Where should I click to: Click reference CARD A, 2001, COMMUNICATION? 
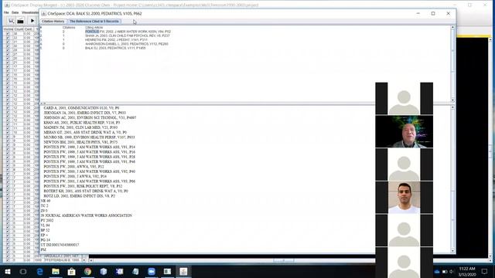tap(81, 108)
